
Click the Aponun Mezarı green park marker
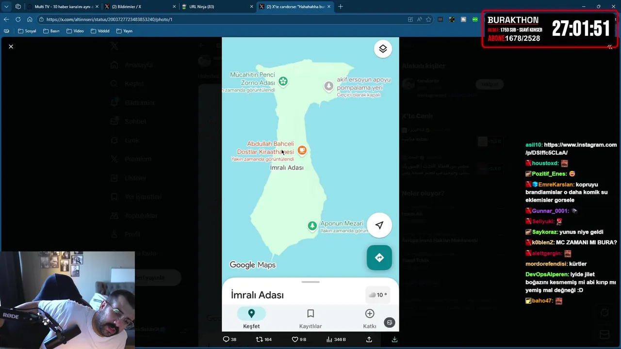312,225
